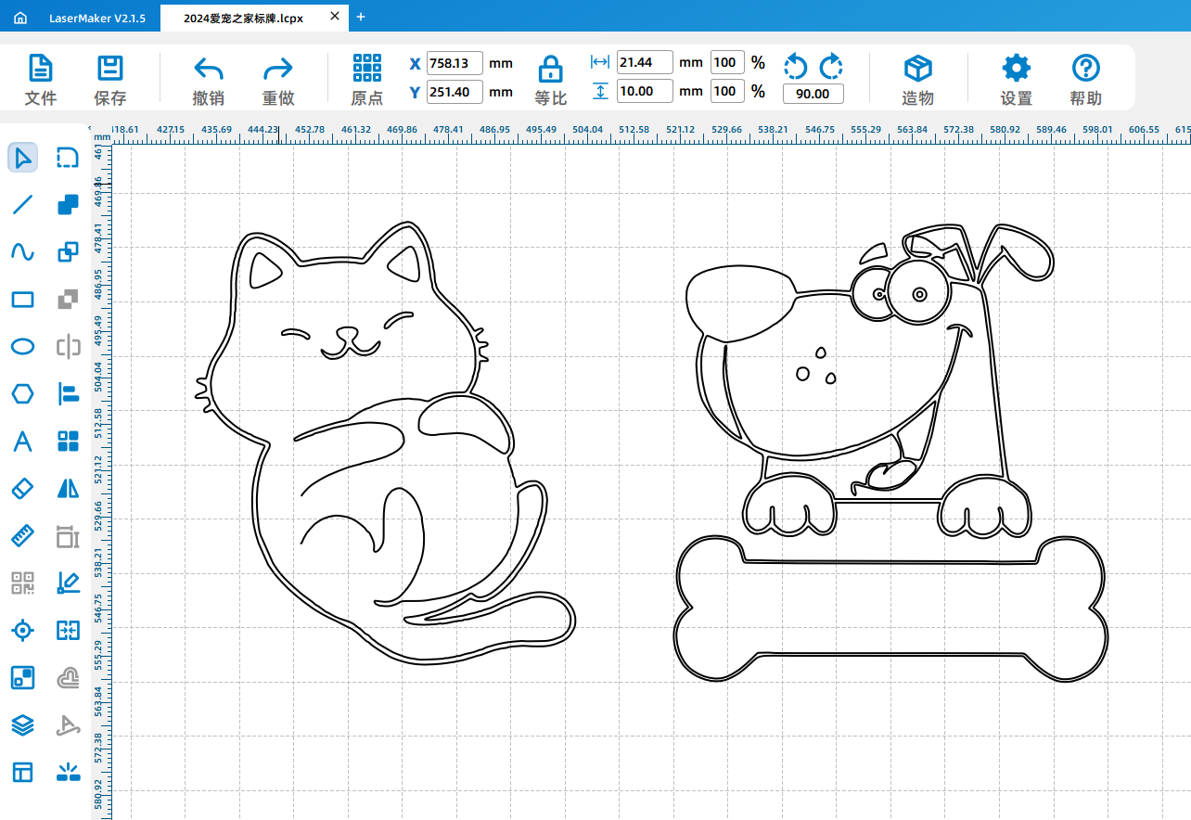Select the straight line drawing tool
This screenshot has width=1191, height=820.
point(23,205)
